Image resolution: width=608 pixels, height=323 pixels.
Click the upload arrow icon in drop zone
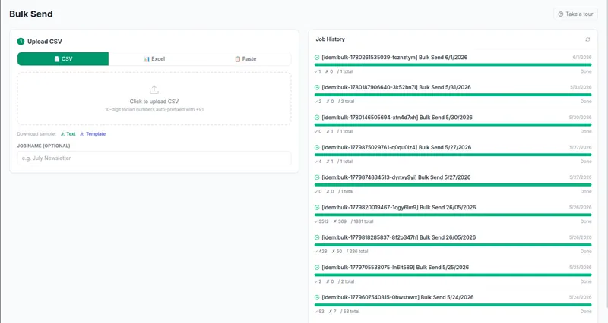tap(154, 89)
